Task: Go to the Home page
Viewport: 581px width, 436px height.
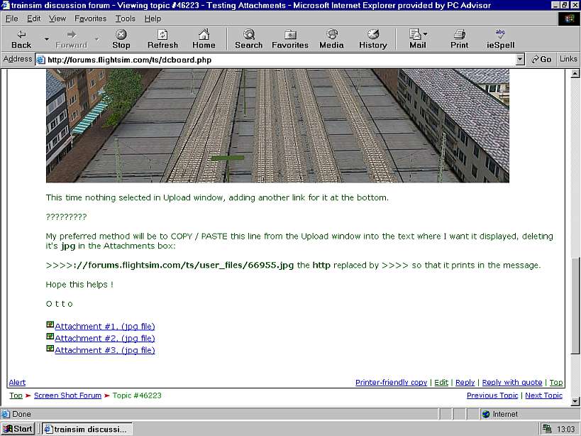Action: [x=204, y=39]
